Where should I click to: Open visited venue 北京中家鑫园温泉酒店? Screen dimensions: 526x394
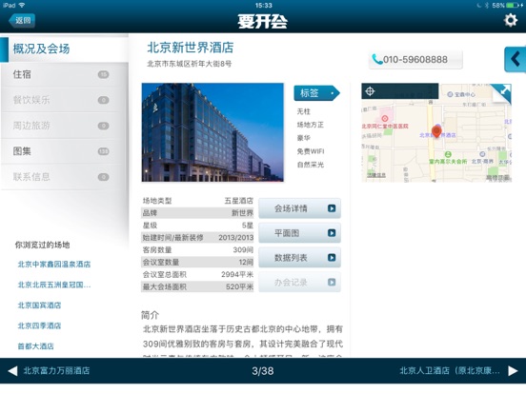(x=54, y=265)
